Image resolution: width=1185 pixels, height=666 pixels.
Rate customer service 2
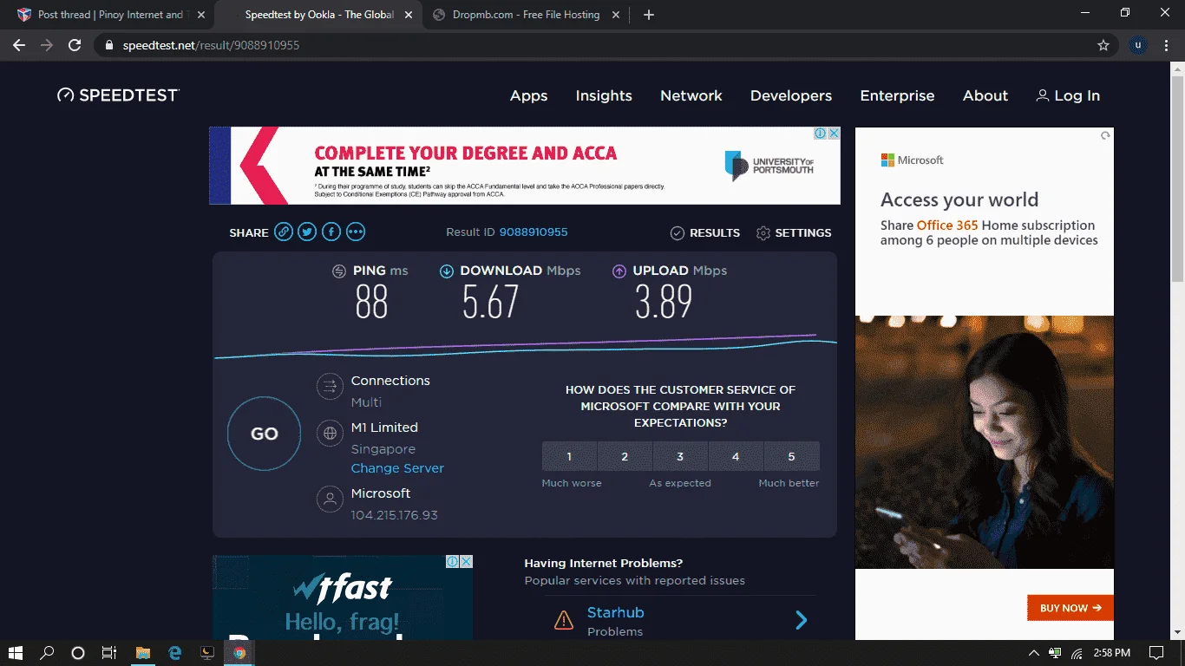click(625, 456)
